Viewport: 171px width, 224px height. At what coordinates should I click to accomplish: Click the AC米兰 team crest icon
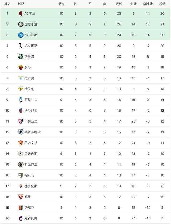tap(21, 13)
